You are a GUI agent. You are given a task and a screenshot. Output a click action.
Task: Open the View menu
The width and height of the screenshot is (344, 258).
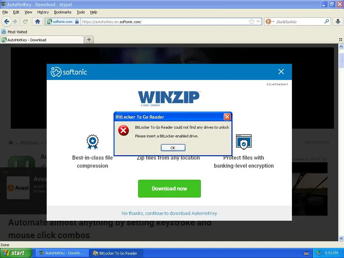(x=28, y=12)
